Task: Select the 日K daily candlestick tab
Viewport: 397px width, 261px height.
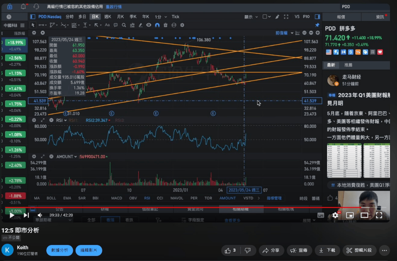Action: [x=95, y=17]
